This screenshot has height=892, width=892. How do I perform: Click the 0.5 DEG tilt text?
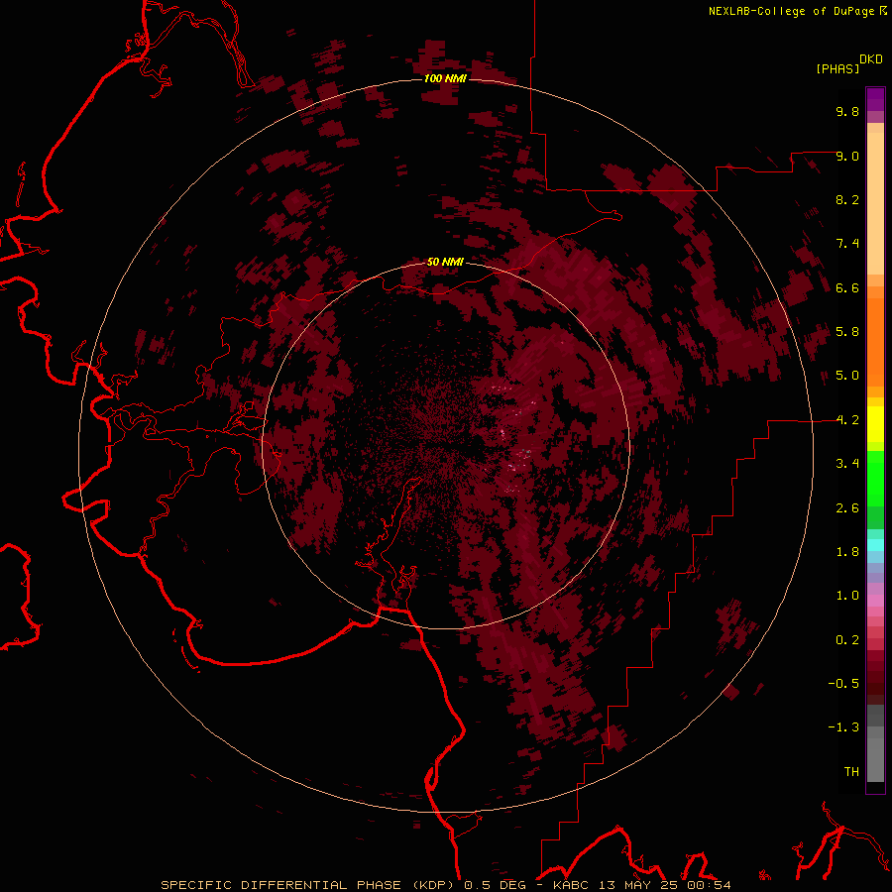click(495, 885)
